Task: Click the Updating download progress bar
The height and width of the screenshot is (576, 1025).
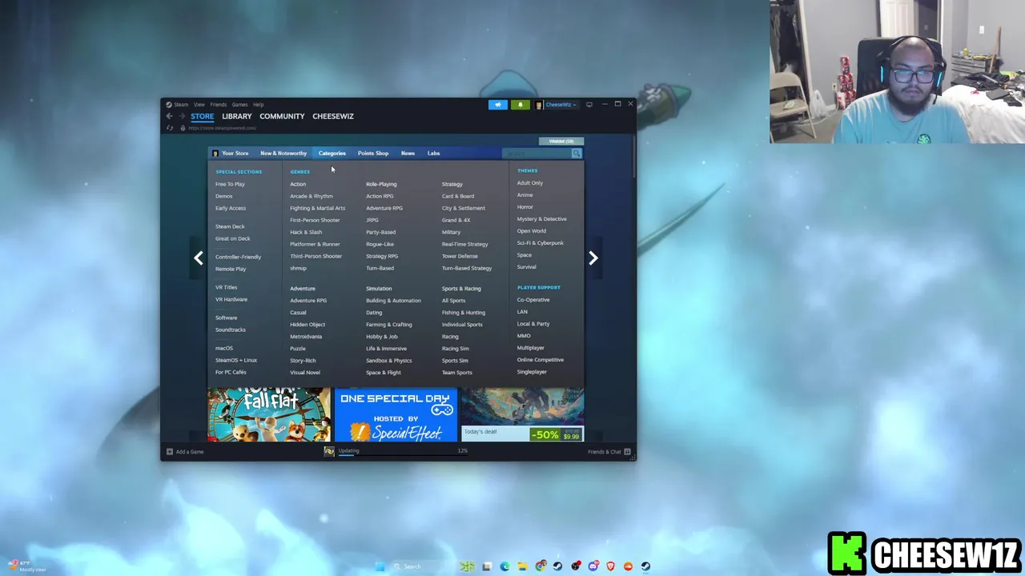Action: 403,454
